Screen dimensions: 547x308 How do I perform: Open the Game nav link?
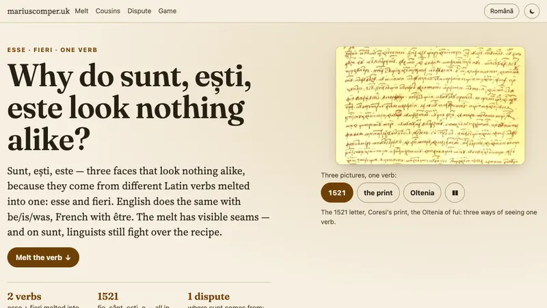[x=168, y=11]
